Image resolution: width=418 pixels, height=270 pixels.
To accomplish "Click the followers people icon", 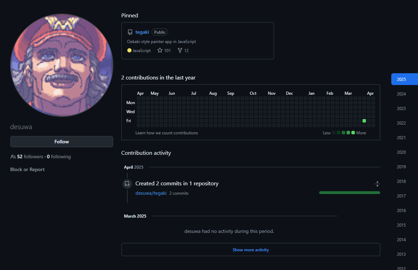I will coord(13,157).
